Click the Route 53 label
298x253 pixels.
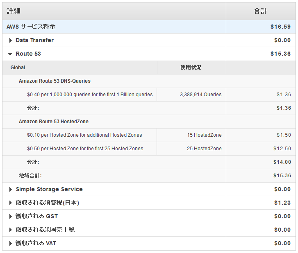(28, 54)
